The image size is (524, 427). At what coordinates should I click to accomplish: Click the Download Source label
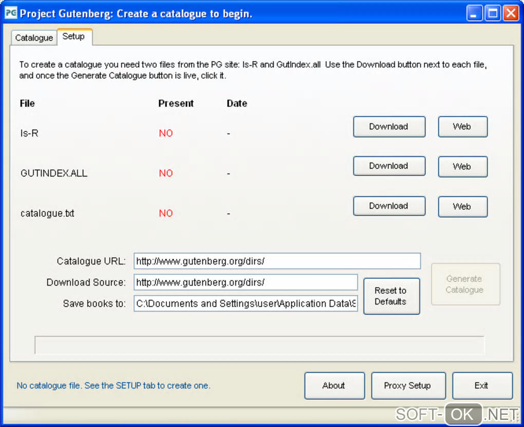point(86,282)
